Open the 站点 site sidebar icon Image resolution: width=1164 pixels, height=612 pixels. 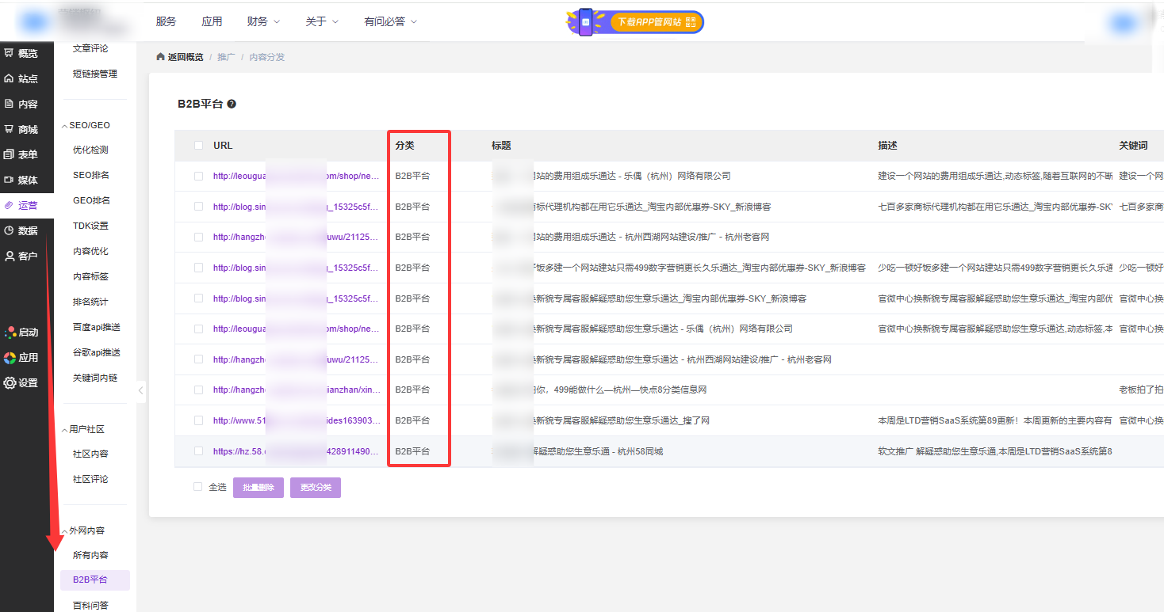coord(10,78)
